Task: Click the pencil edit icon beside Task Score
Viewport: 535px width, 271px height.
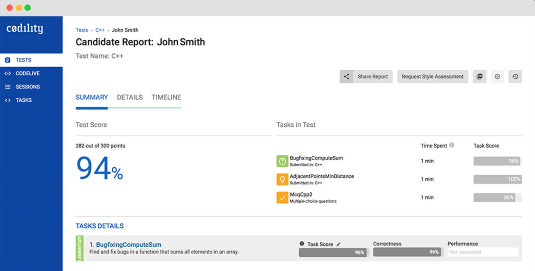Action: pyautogui.click(x=338, y=244)
